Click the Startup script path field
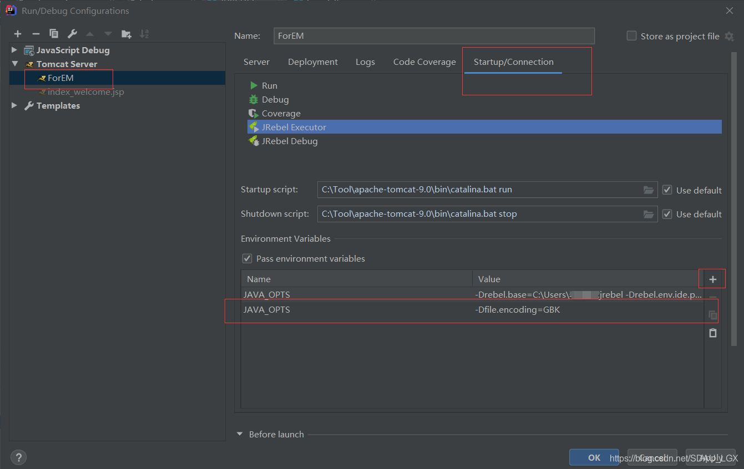Viewport: 744px width, 469px height. tap(487, 190)
